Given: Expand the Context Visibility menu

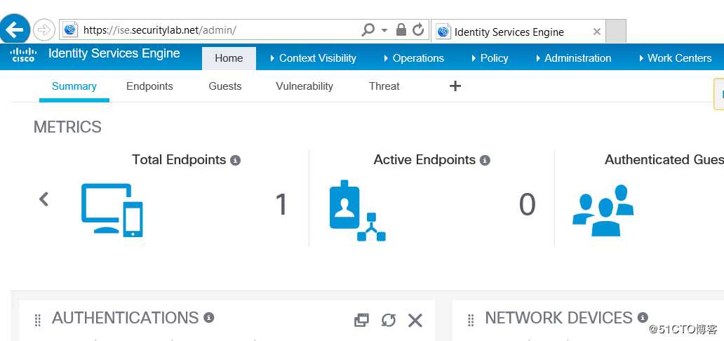Looking at the screenshot, I should (313, 58).
